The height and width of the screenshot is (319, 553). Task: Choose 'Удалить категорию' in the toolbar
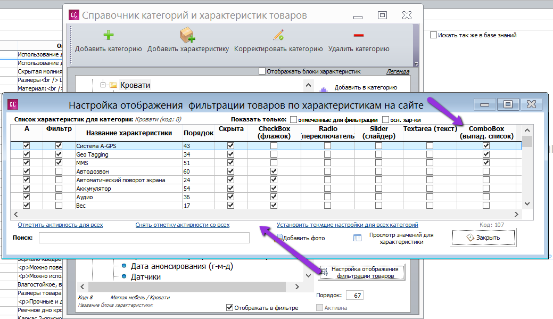(x=359, y=48)
